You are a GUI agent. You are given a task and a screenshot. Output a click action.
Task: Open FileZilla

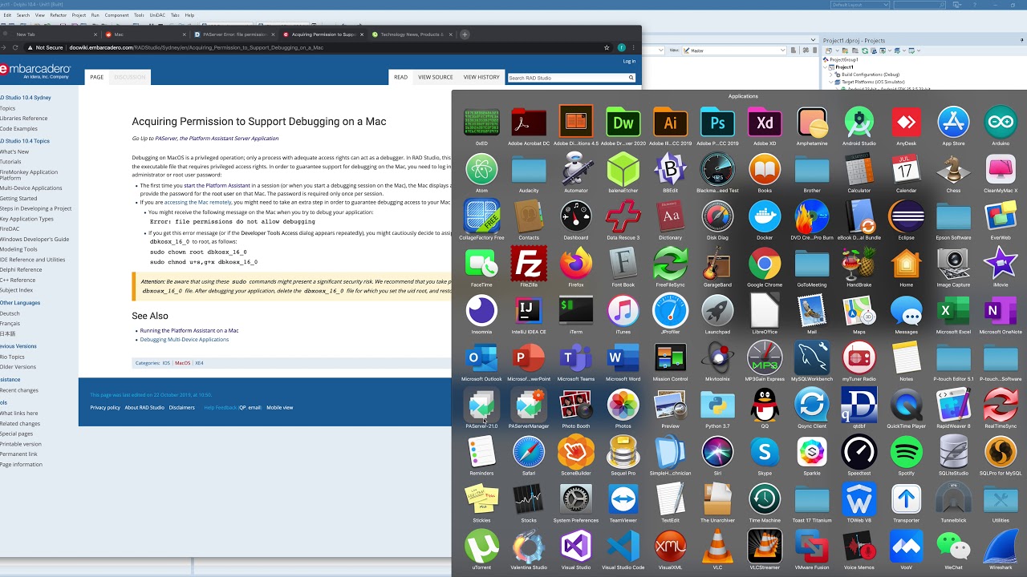[529, 264]
